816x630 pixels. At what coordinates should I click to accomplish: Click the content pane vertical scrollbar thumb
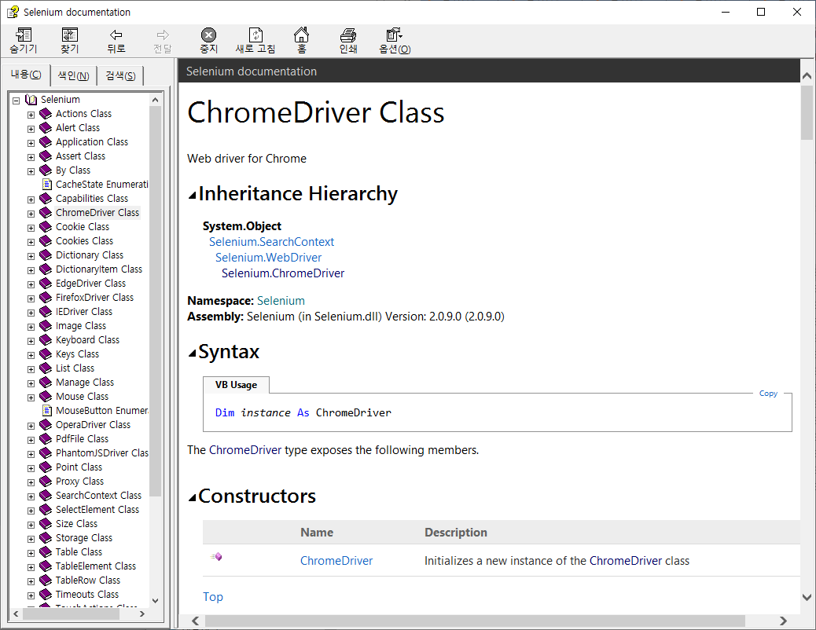tap(807, 112)
